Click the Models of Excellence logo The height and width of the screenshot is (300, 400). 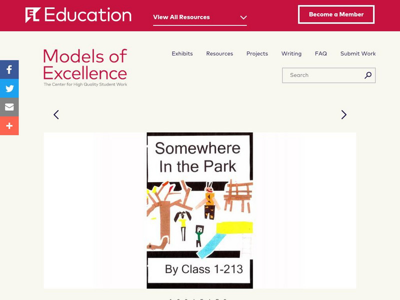(85, 64)
